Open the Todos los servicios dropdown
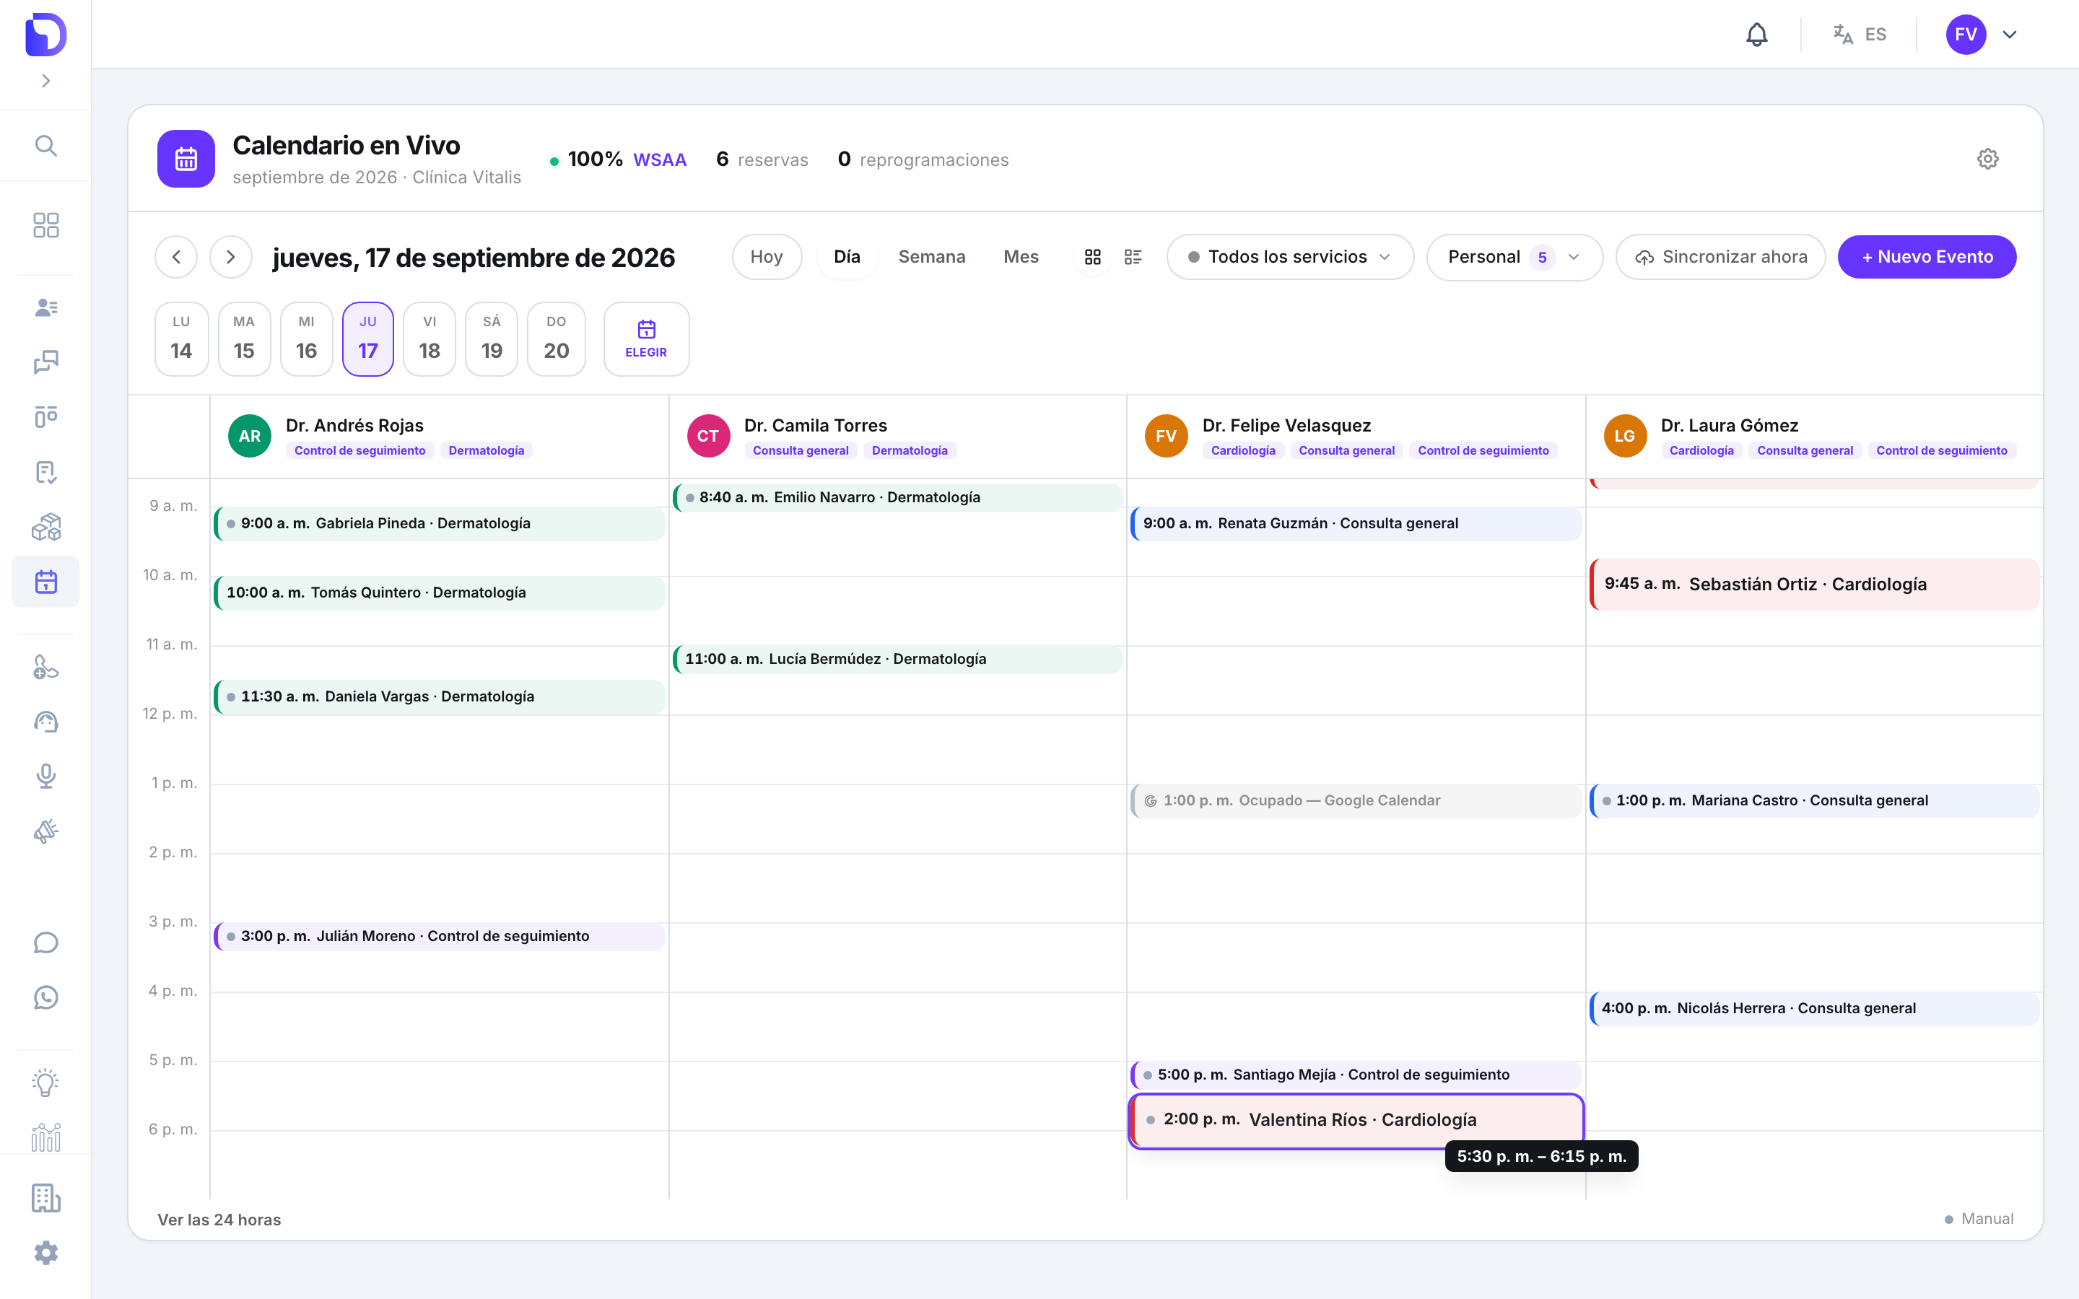 (x=1291, y=257)
